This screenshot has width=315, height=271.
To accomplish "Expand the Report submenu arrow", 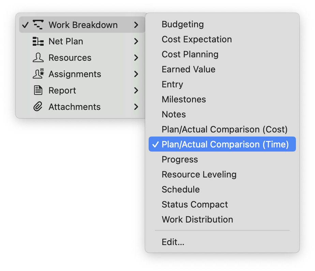I will [136, 90].
